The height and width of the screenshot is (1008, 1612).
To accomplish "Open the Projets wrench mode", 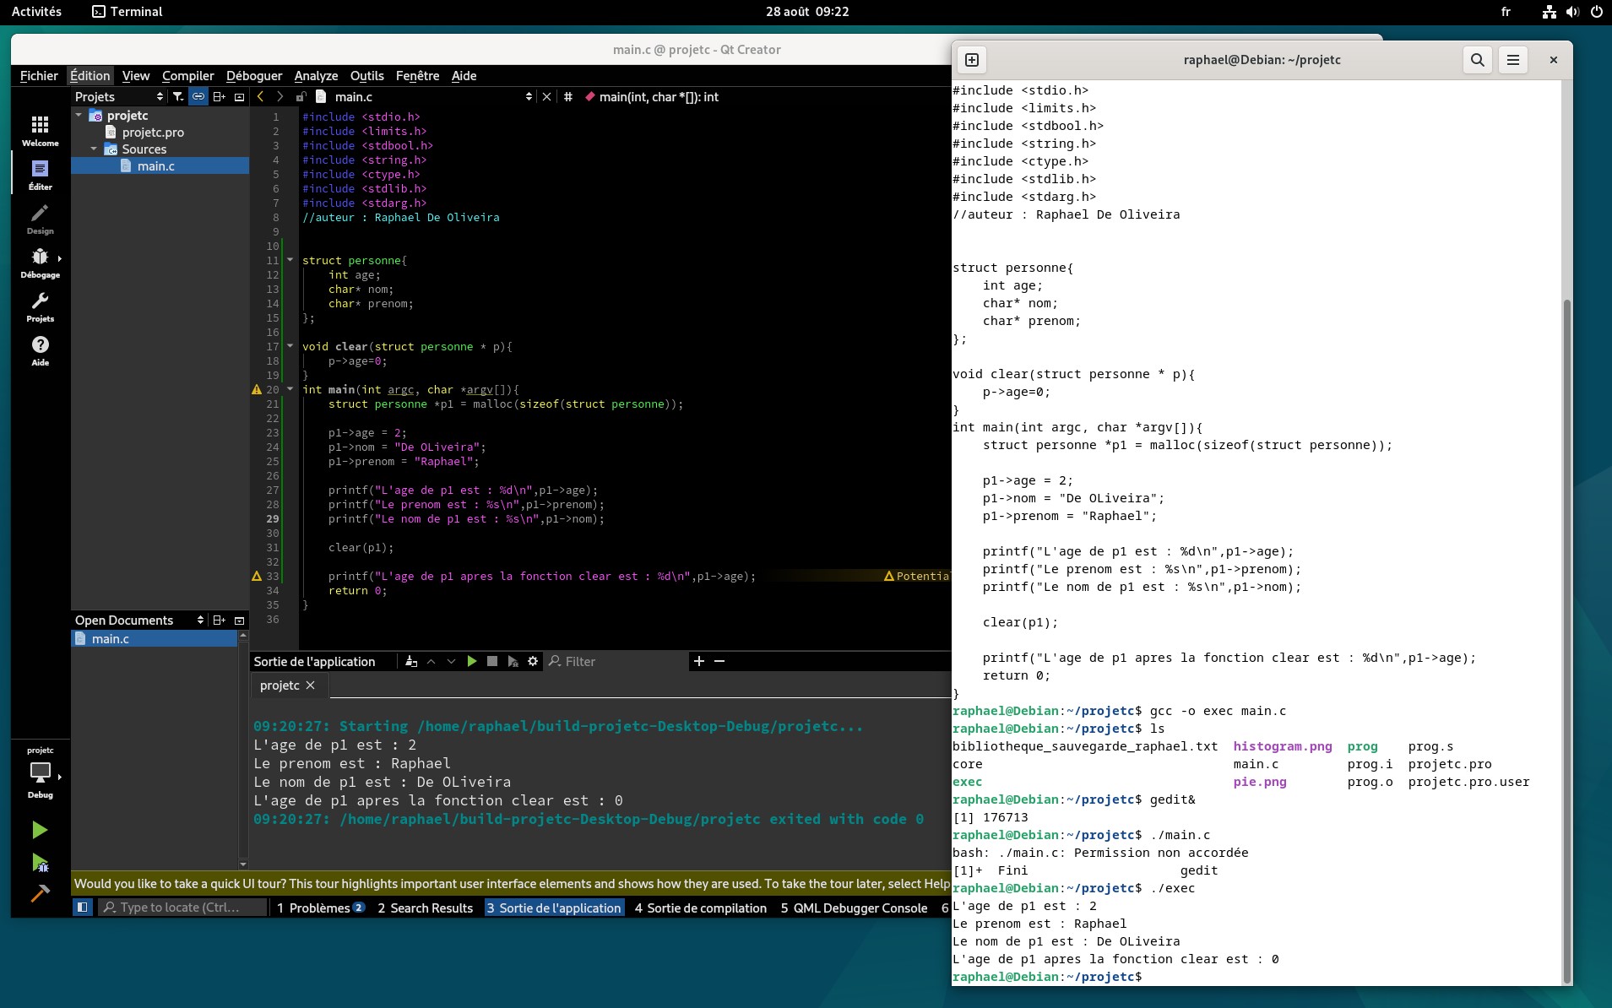I will pos(40,306).
